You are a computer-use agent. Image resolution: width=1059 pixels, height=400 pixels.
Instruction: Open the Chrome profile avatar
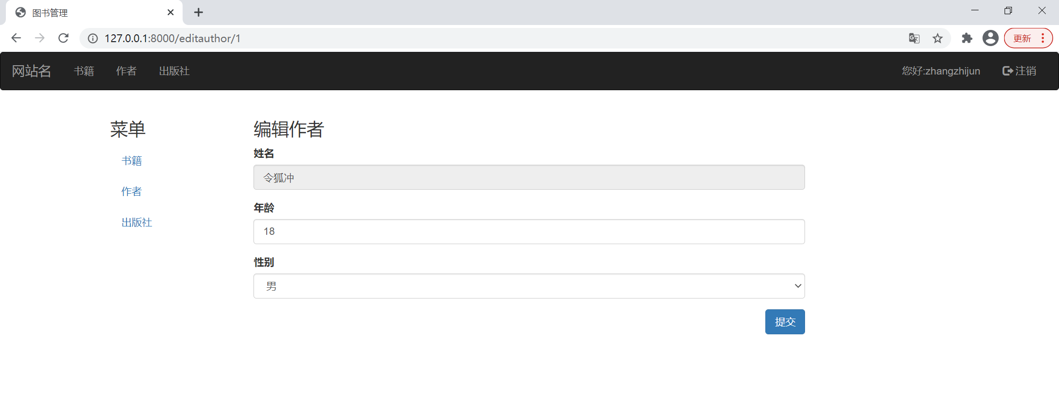pos(990,38)
